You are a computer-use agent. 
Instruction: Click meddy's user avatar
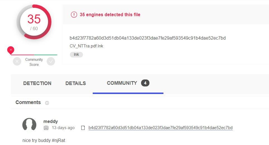29,124
